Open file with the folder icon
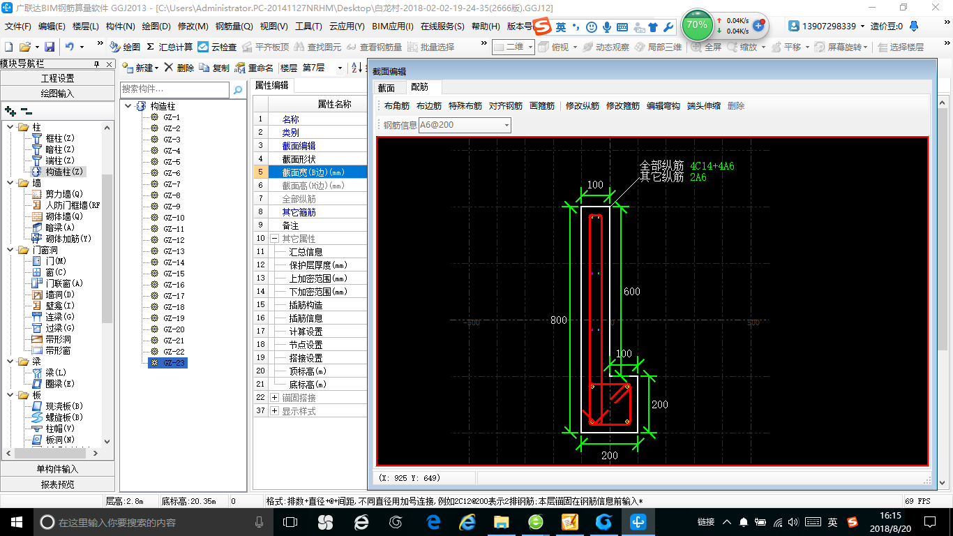 coord(24,47)
